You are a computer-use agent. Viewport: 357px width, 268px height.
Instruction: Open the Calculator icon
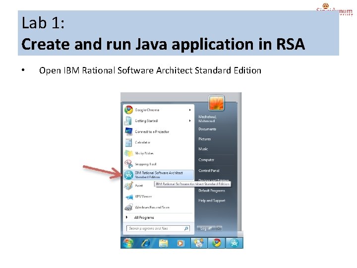128,142
